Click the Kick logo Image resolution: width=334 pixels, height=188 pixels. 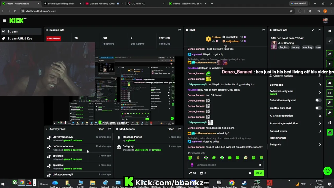click(18, 20)
